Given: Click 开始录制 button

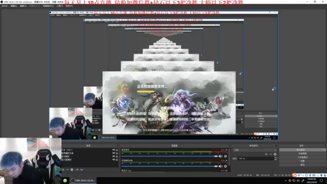Looking at the screenshot, I should [302, 154].
